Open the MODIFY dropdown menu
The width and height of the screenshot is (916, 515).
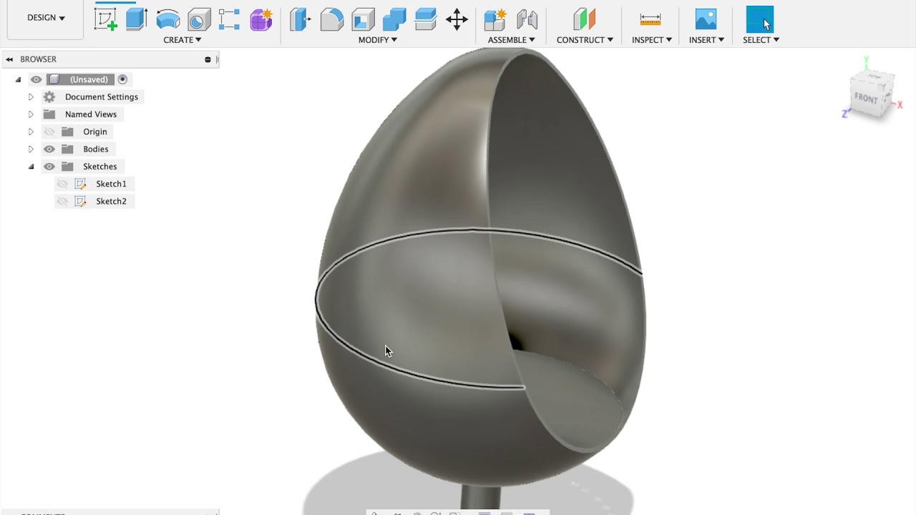(x=377, y=40)
